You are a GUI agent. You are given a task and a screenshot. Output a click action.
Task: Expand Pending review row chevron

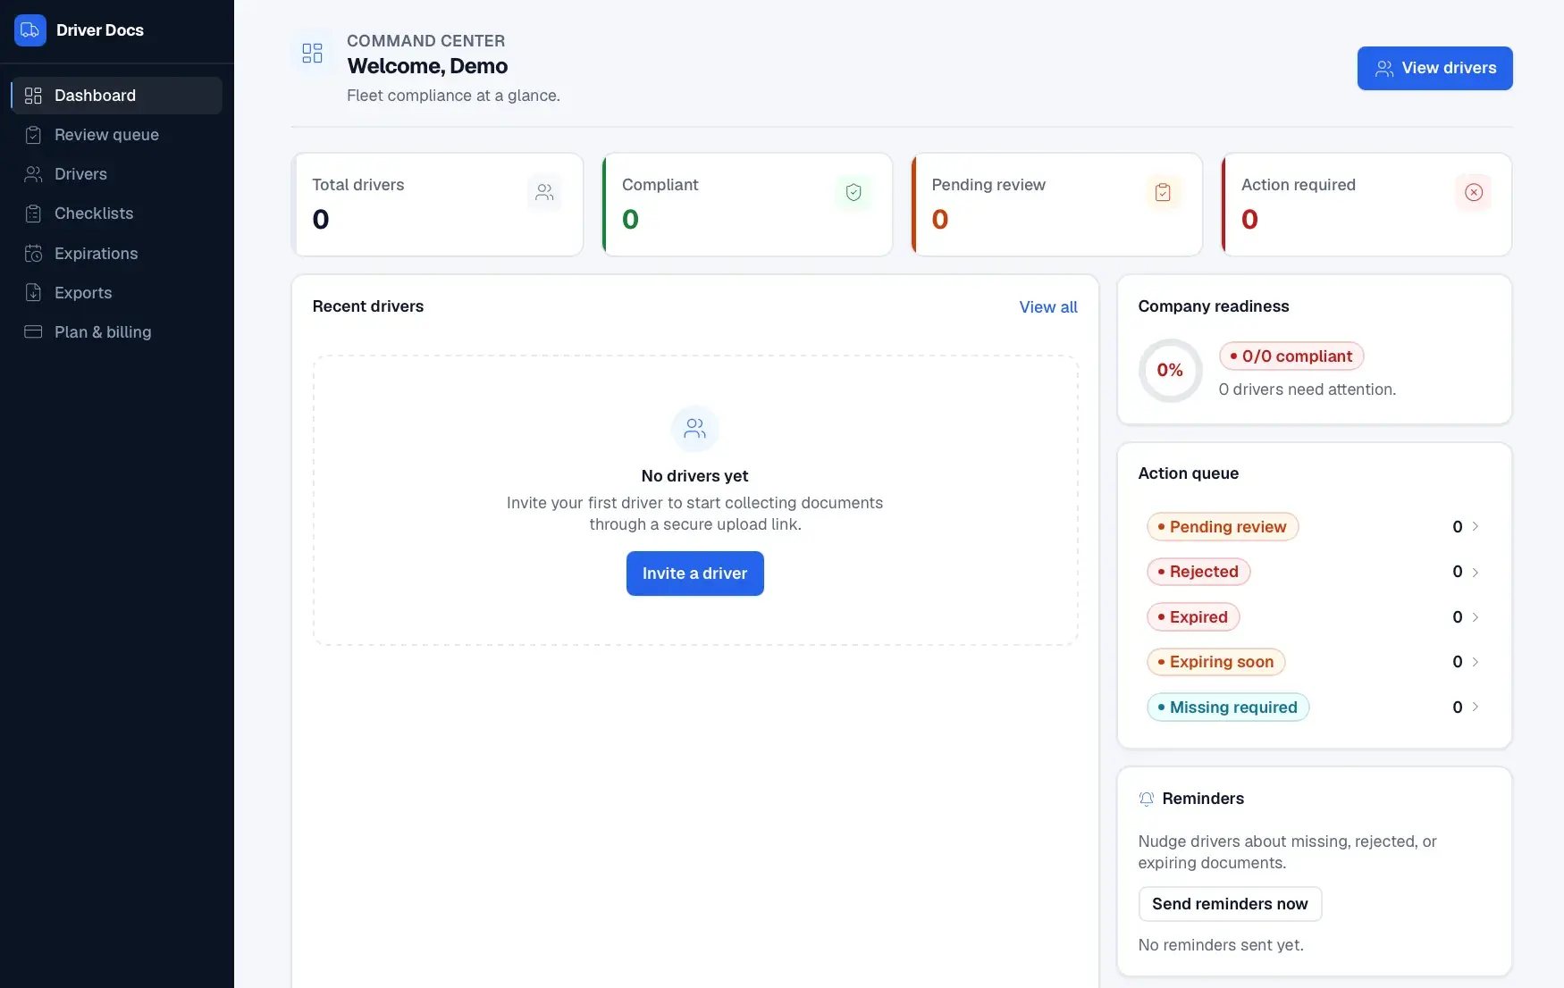click(1476, 527)
